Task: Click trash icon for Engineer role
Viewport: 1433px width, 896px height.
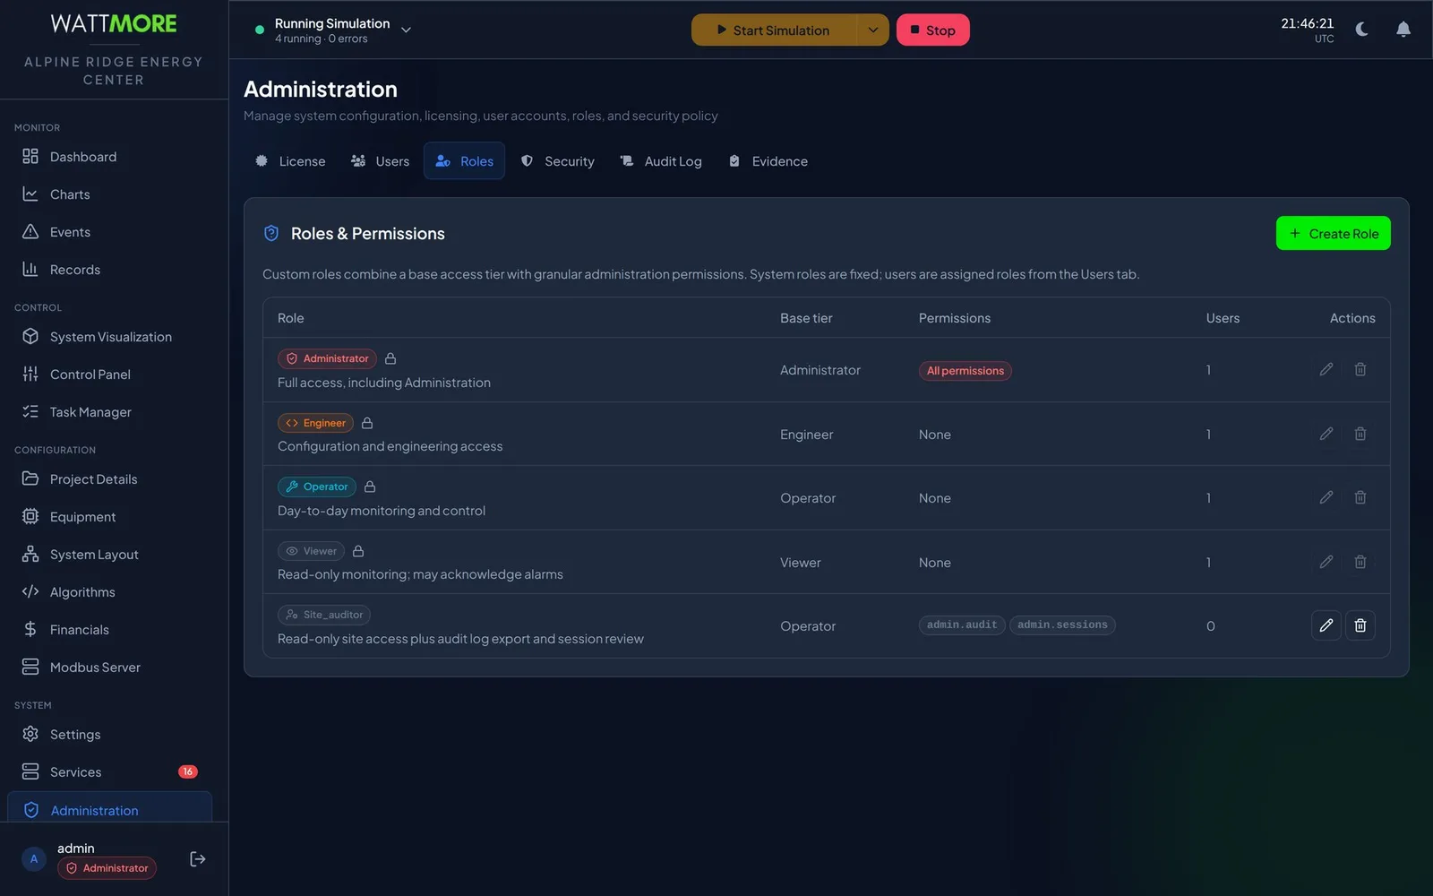Action: pos(1360,434)
